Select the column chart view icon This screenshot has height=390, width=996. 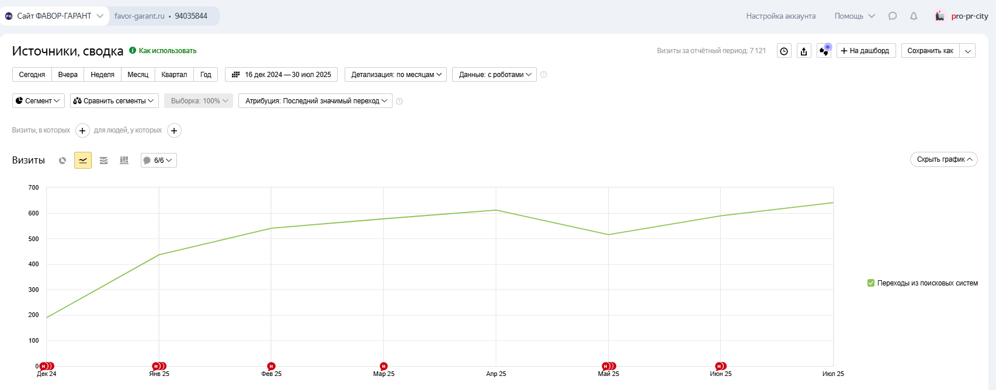[x=124, y=161]
